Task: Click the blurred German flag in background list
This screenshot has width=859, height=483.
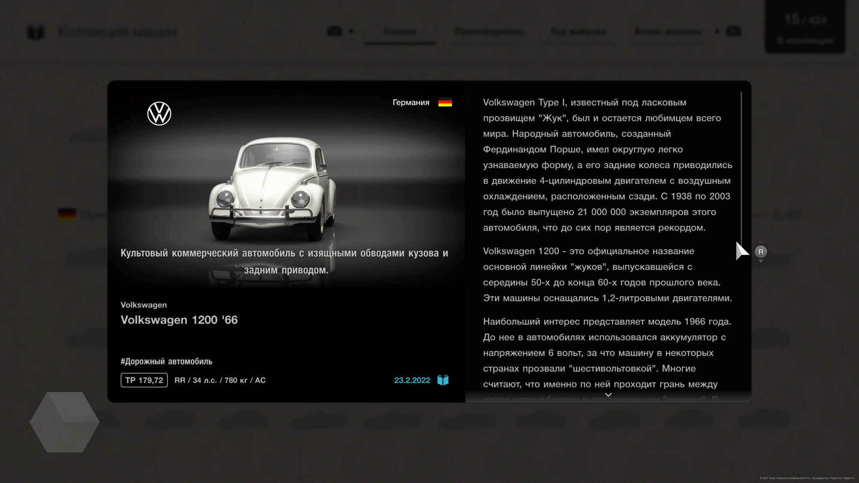Action: click(x=67, y=215)
